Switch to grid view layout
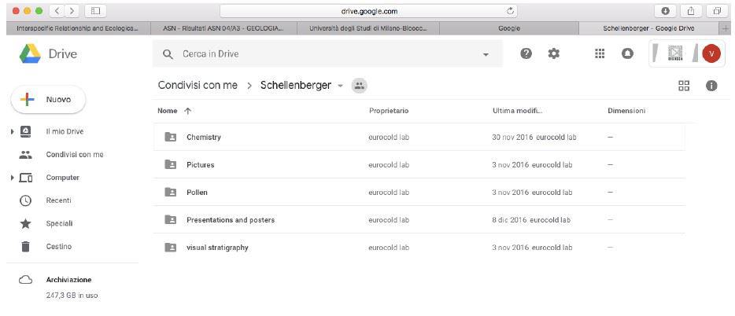Image resolution: width=735 pixels, height=316 pixels. coord(684,86)
